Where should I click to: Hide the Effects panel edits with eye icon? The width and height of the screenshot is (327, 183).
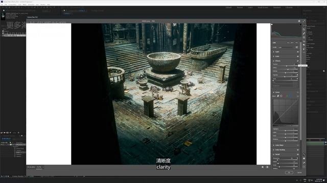tap(297, 61)
